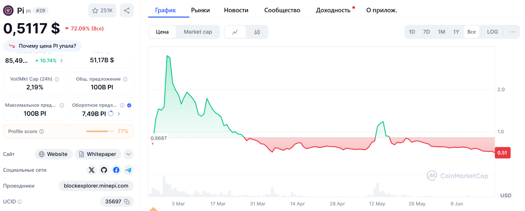Click info icon next to Максимальное пред...

[x=62, y=105]
